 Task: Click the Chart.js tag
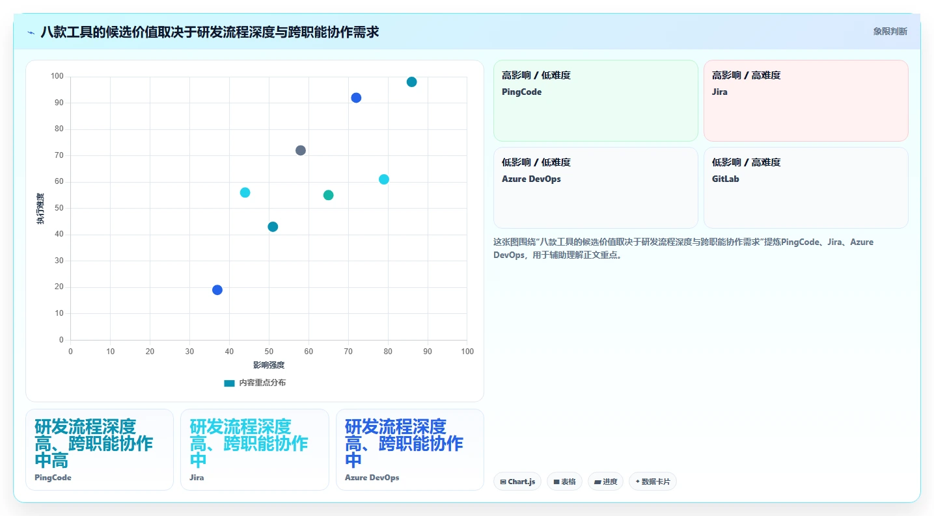[x=517, y=482]
